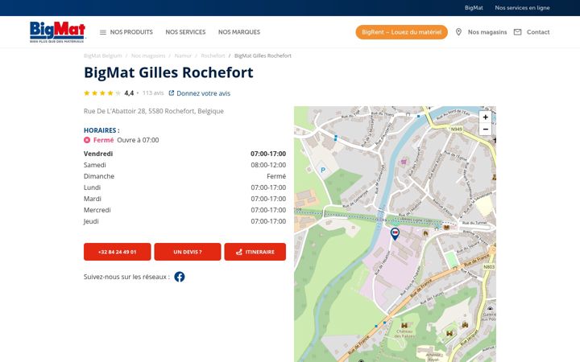Screen dimensions: 580x362
Task: Click the Itinéraire directions button
Action: tap(255, 252)
